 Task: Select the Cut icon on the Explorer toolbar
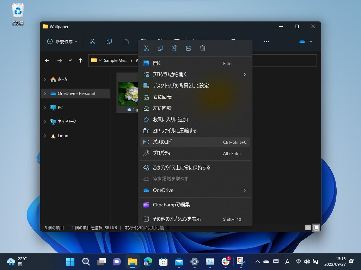click(92, 41)
